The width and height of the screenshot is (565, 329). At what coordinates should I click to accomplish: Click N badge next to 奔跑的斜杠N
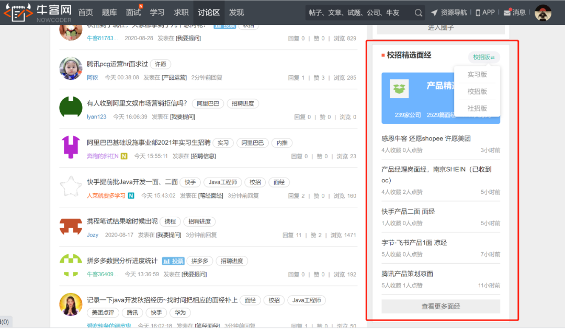[x=124, y=156]
